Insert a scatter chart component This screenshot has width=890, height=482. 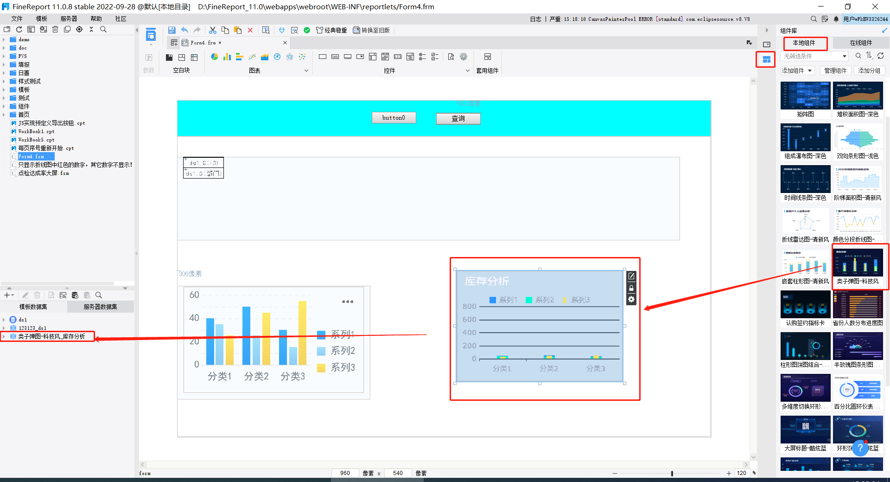(x=302, y=57)
